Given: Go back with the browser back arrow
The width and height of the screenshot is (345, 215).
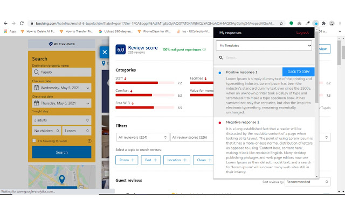Looking at the screenshot, I should coord(5,23).
